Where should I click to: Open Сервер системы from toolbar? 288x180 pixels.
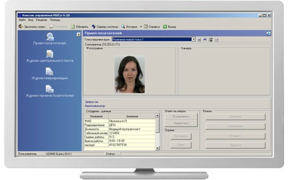(94, 26)
